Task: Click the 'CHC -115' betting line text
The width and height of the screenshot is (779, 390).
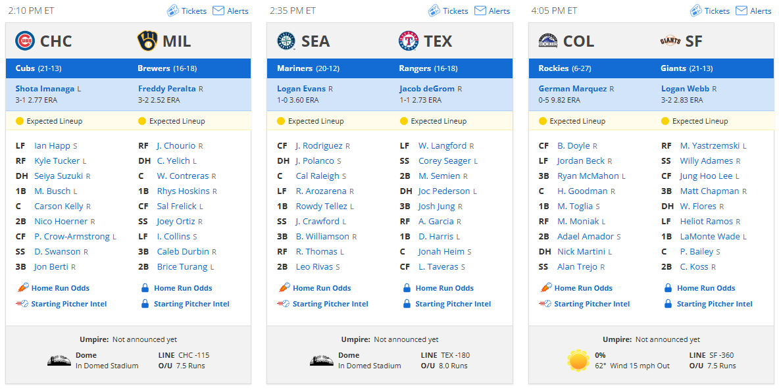Action: [x=193, y=355]
